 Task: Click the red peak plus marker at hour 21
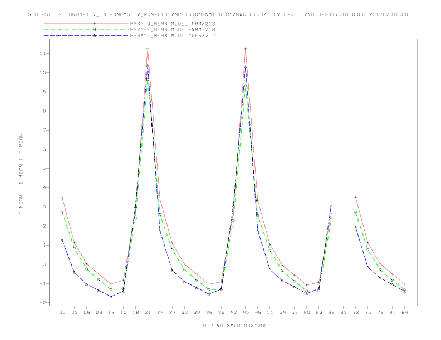tap(148, 49)
